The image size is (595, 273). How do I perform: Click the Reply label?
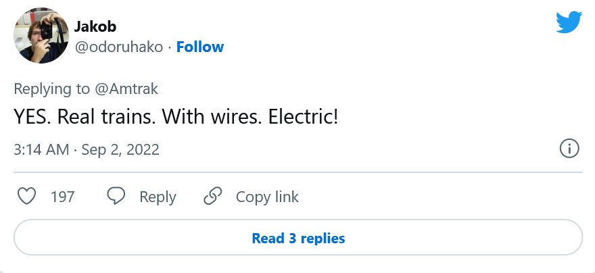(x=158, y=197)
